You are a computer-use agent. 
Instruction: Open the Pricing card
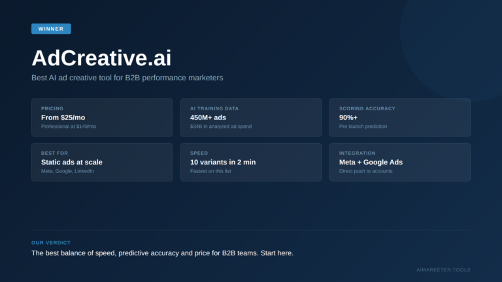[102, 117]
